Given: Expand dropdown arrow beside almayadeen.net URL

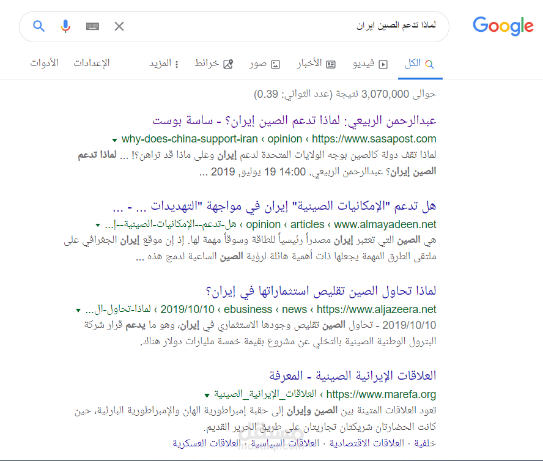Looking at the screenshot, I should pyautogui.click(x=98, y=225).
